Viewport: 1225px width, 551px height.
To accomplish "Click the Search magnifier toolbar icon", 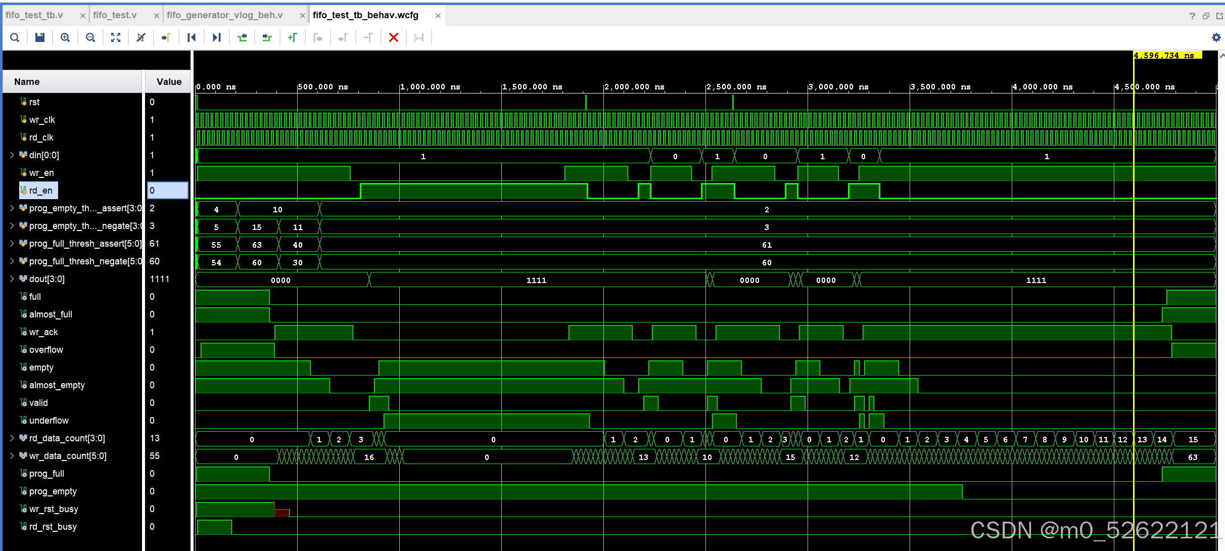I will [15, 37].
